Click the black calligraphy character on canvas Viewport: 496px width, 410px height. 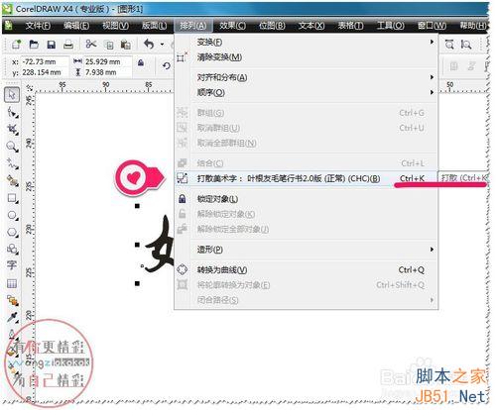click(x=160, y=245)
